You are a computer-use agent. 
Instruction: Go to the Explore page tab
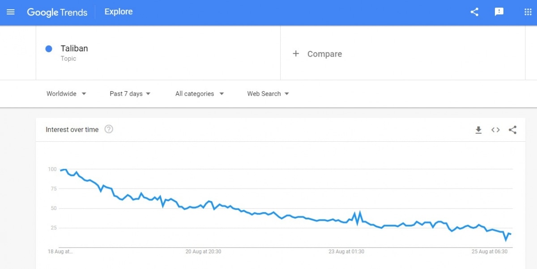[x=119, y=12]
